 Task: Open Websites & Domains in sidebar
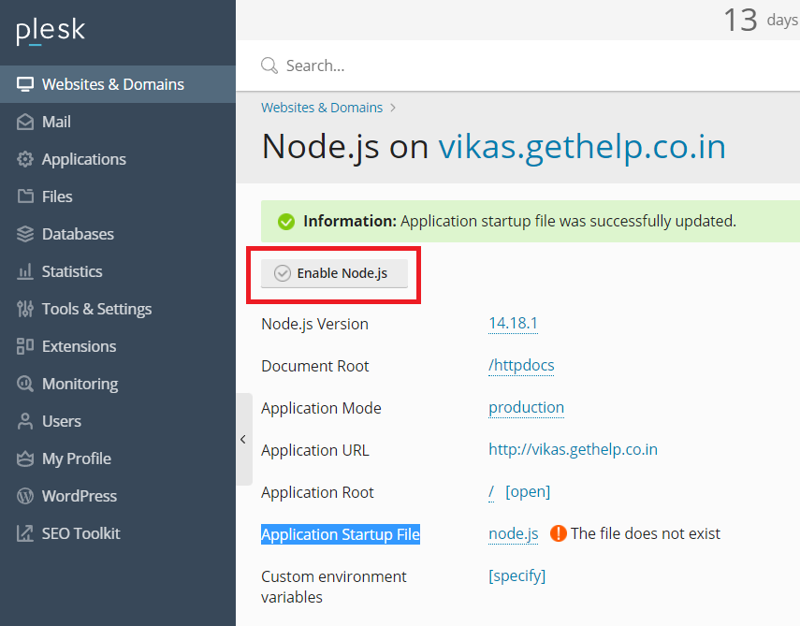pos(118,84)
